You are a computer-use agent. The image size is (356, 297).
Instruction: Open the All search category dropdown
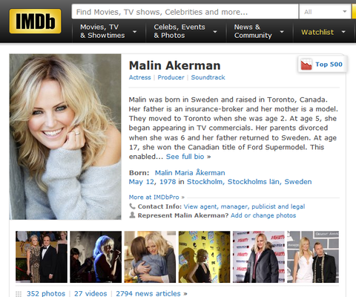point(325,12)
